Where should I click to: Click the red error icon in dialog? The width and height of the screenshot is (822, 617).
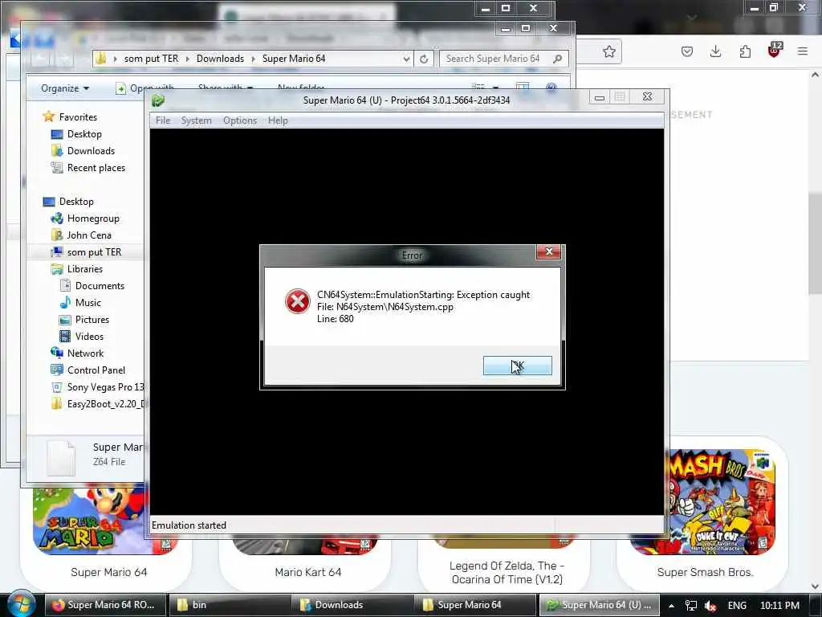coord(297,302)
